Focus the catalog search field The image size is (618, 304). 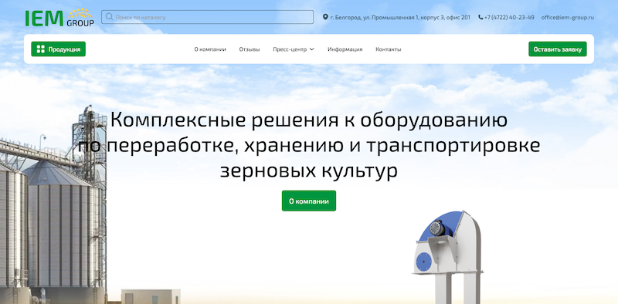(x=207, y=17)
